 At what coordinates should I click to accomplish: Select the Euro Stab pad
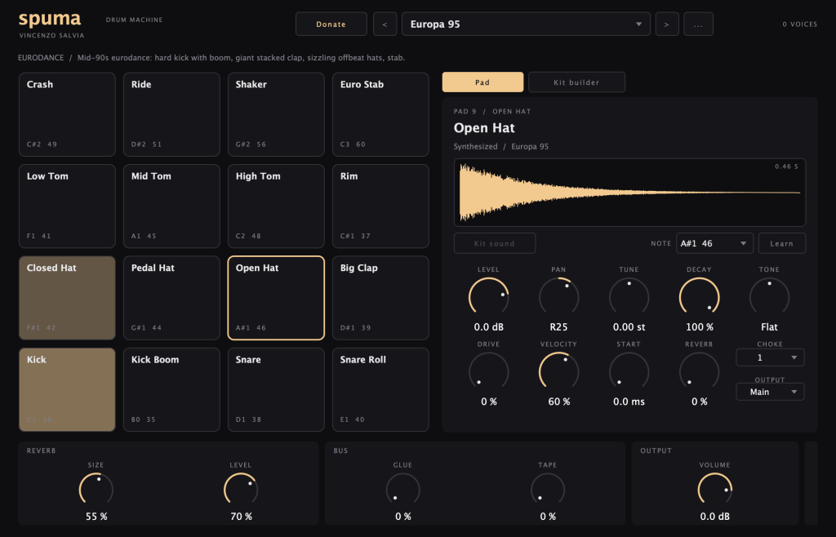pyautogui.click(x=380, y=114)
